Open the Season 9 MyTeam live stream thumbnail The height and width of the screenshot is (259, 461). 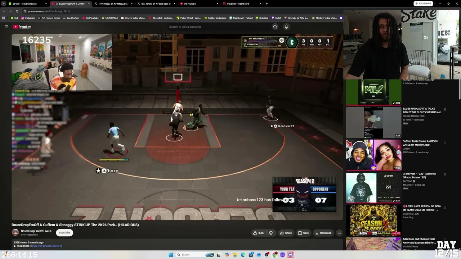[373, 220]
